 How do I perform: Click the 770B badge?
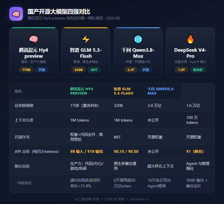tap(26, 70)
